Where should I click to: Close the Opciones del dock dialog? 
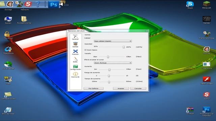pos(147,31)
